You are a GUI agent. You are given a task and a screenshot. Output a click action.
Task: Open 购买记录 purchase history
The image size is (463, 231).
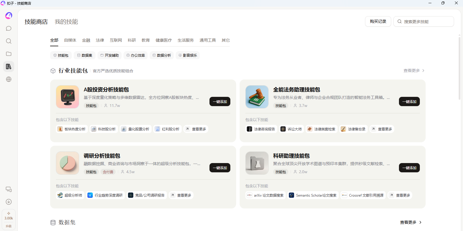[378, 21]
